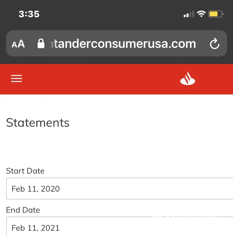Open the hamburger navigation menu
233x236 pixels.
click(x=16, y=79)
